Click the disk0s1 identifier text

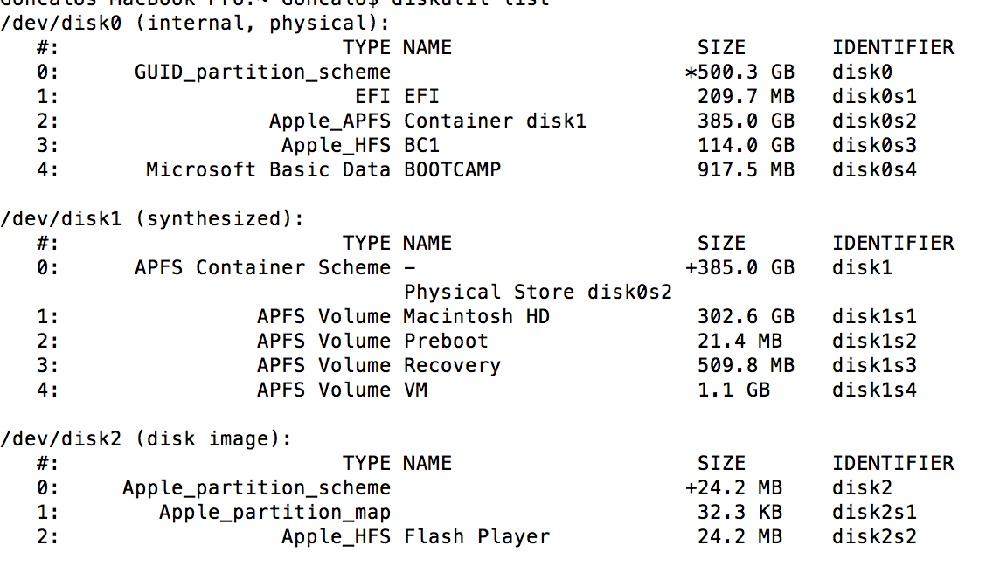click(x=873, y=96)
